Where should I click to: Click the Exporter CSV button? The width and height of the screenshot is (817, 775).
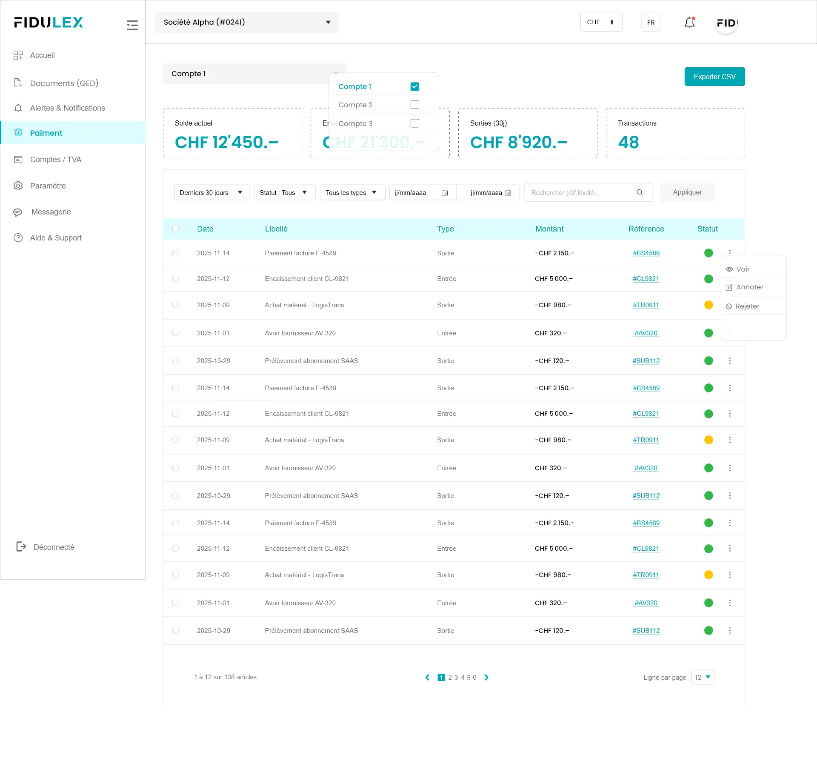pos(714,77)
